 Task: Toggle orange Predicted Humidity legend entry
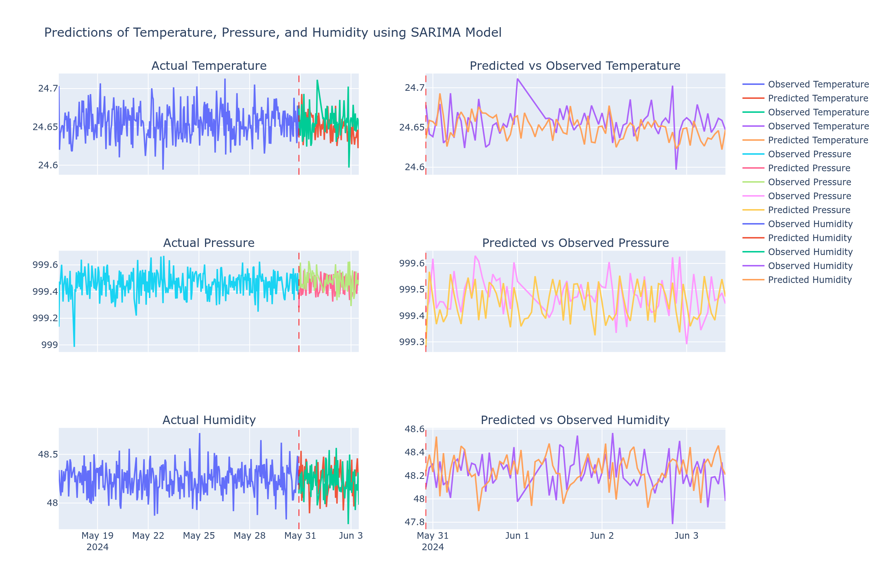click(810, 280)
